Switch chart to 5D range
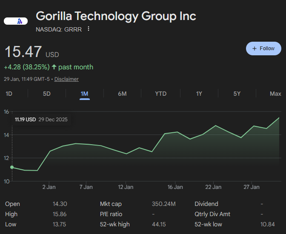The width and height of the screenshot is (286, 234). [x=47, y=94]
